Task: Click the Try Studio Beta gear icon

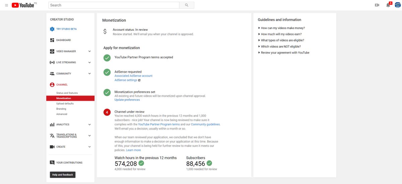Action: pos(52,29)
